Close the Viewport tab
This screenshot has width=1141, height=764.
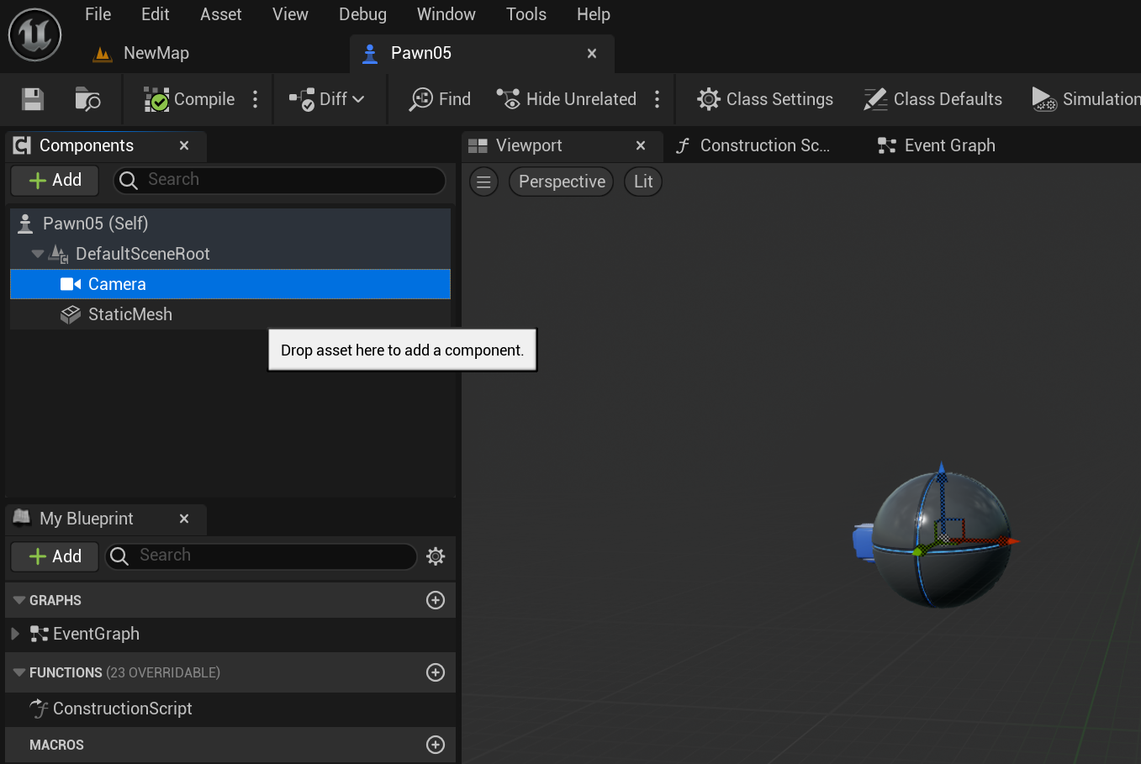[x=641, y=145]
